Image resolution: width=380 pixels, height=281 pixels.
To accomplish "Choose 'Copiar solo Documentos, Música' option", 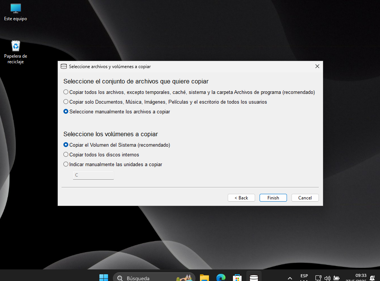I will click(66, 102).
